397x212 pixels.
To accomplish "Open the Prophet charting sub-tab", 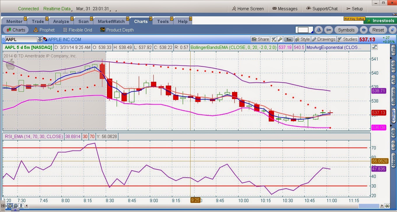I will tap(44, 30).
